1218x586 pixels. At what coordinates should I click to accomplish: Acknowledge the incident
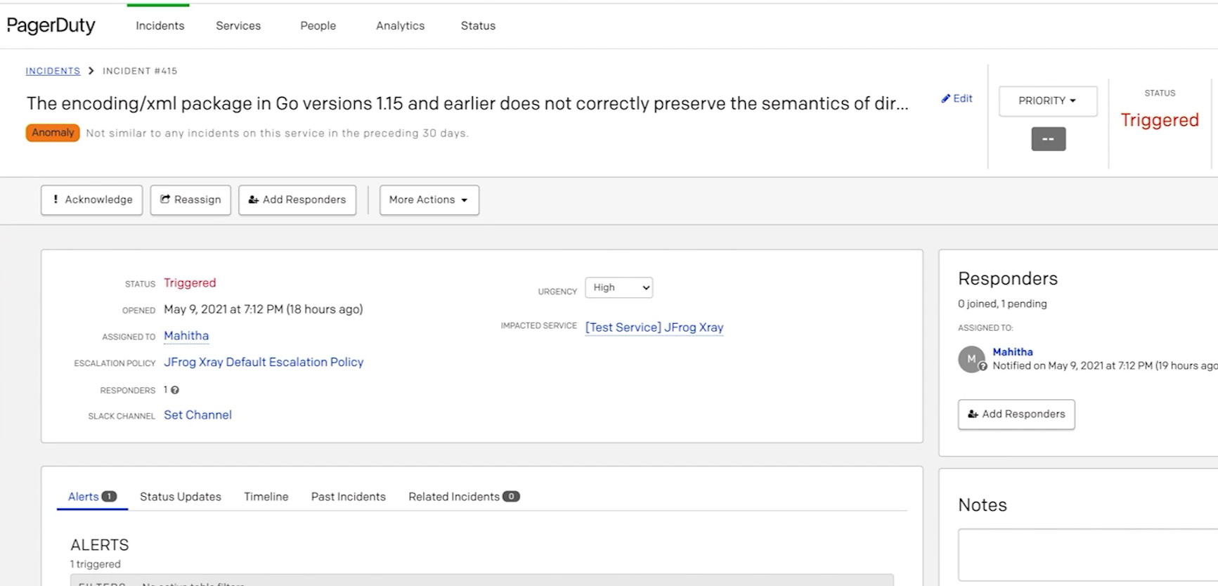(92, 200)
